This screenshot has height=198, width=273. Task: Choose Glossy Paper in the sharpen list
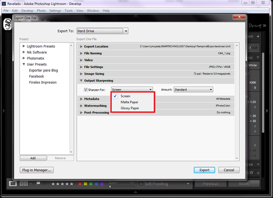133,108
